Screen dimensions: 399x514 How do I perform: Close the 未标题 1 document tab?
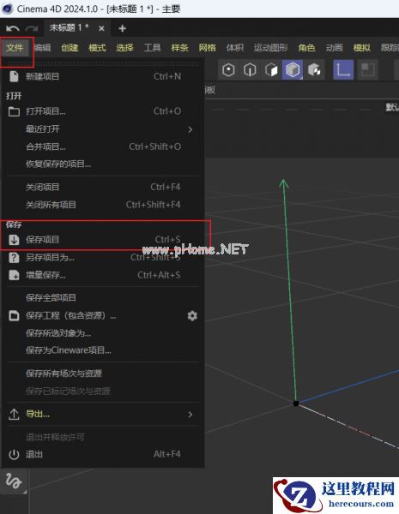pos(101,29)
